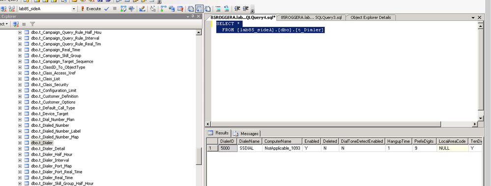Select dbo.t_Dialer_Real_Time table
This screenshot has width=491, height=186.
[x=52, y=178]
